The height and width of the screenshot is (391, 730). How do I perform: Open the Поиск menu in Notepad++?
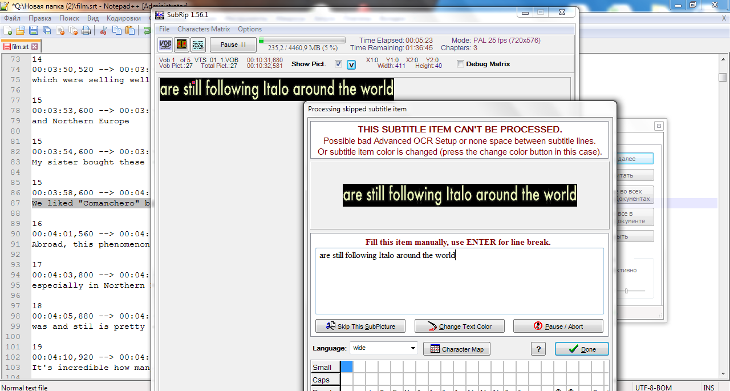click(70, 18)
